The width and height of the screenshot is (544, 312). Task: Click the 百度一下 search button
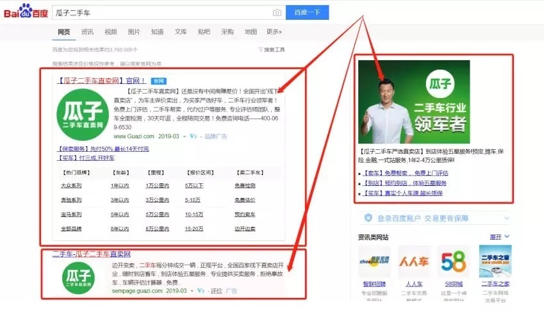(307, 13)
